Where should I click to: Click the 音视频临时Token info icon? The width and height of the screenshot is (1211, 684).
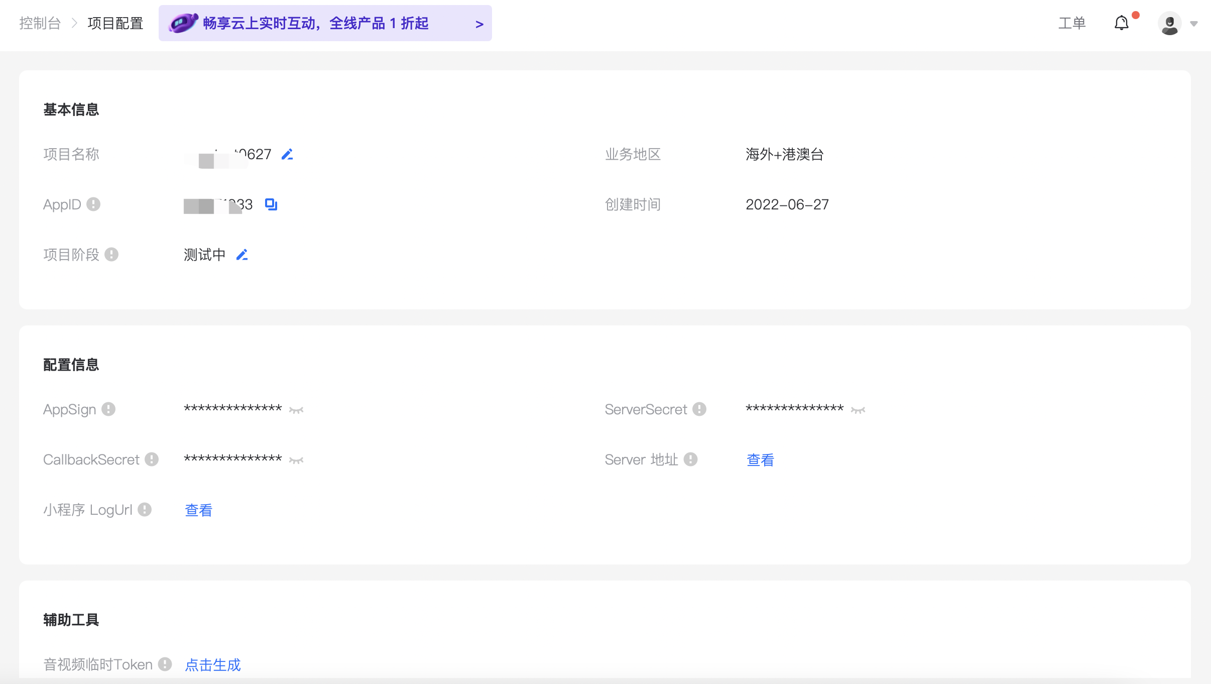[164, 664]
